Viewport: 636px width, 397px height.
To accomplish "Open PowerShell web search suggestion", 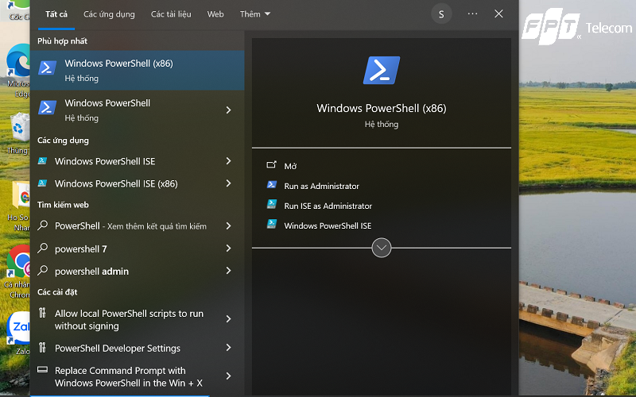I will point(137,226).
